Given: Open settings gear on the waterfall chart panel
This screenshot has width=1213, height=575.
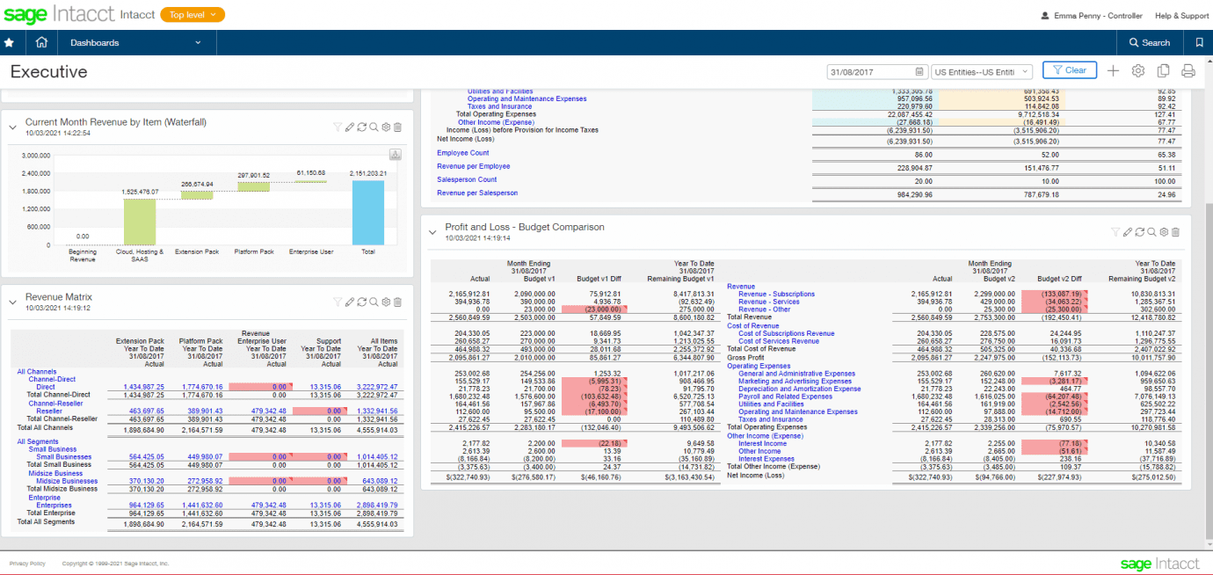Looking at the screenshot, I should point(385,127).
